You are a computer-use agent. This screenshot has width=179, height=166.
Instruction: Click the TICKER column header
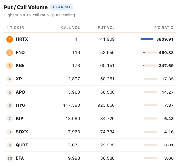(17, 28)
